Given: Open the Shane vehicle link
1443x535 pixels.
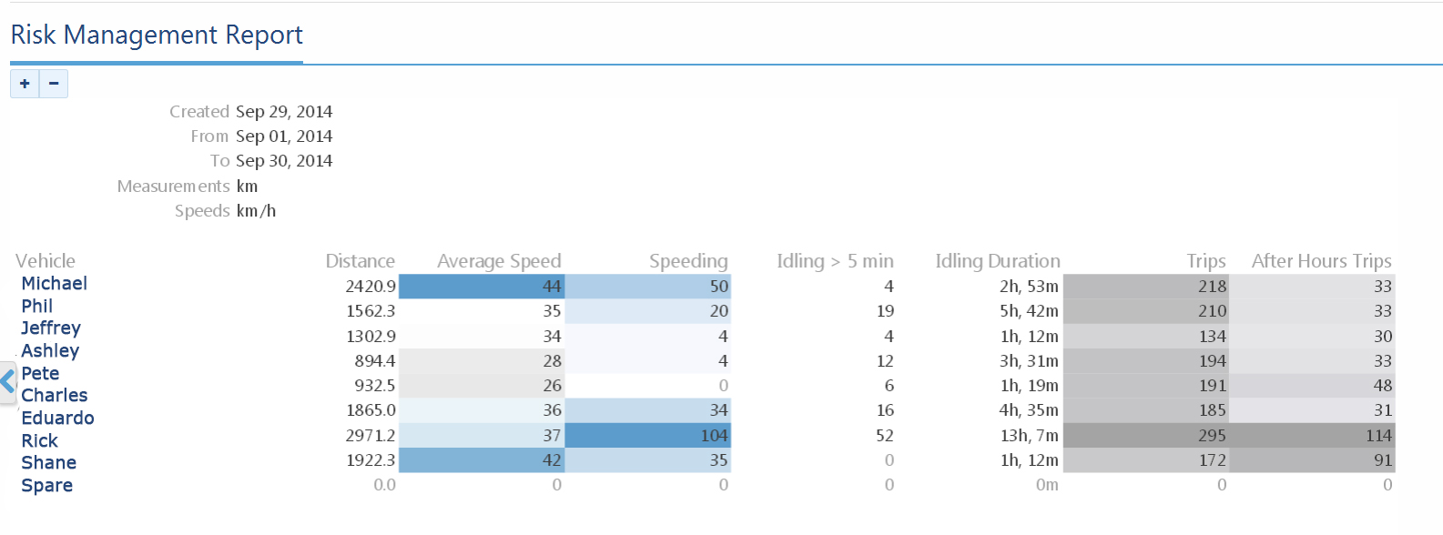Looking at the screenshot, I should (x=48, y=463).
